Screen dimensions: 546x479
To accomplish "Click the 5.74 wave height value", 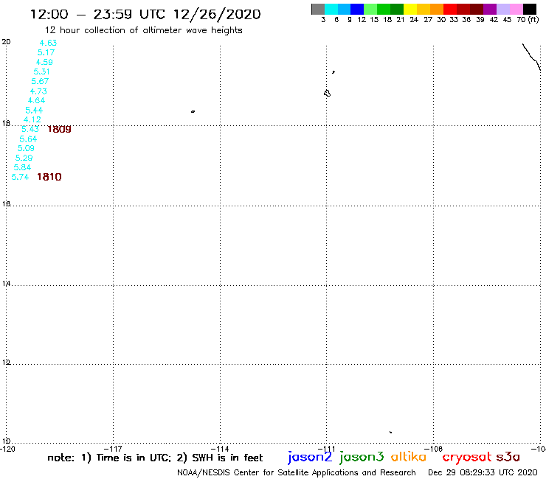I will click(20, 177).
